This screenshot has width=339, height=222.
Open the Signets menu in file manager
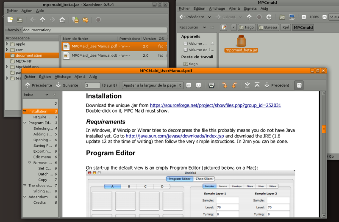click(250, 8)
